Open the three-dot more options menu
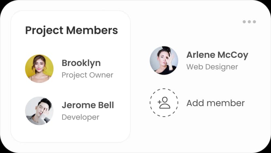271x153 pixels. tap(249, 22)
